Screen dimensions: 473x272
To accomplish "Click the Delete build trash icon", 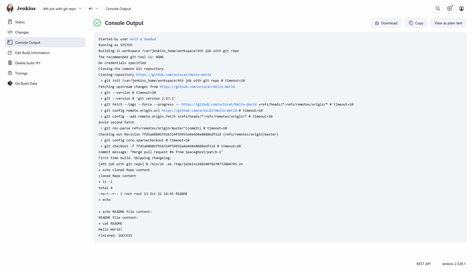I will point(10,63).
